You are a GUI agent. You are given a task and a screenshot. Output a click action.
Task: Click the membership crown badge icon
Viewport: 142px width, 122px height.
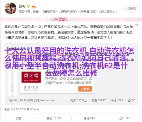34,7
